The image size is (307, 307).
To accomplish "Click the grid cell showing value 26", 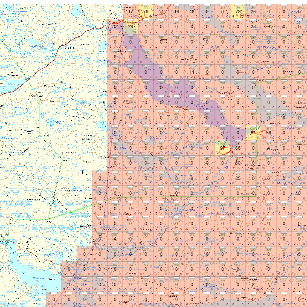I will point(253,12).
